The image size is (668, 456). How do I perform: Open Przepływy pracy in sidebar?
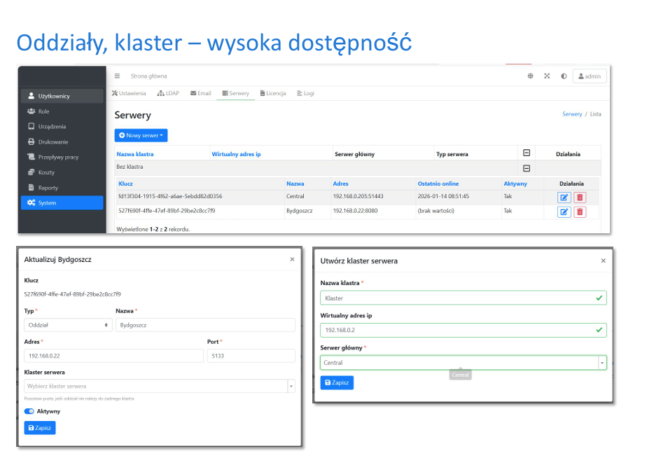[62, 158]
